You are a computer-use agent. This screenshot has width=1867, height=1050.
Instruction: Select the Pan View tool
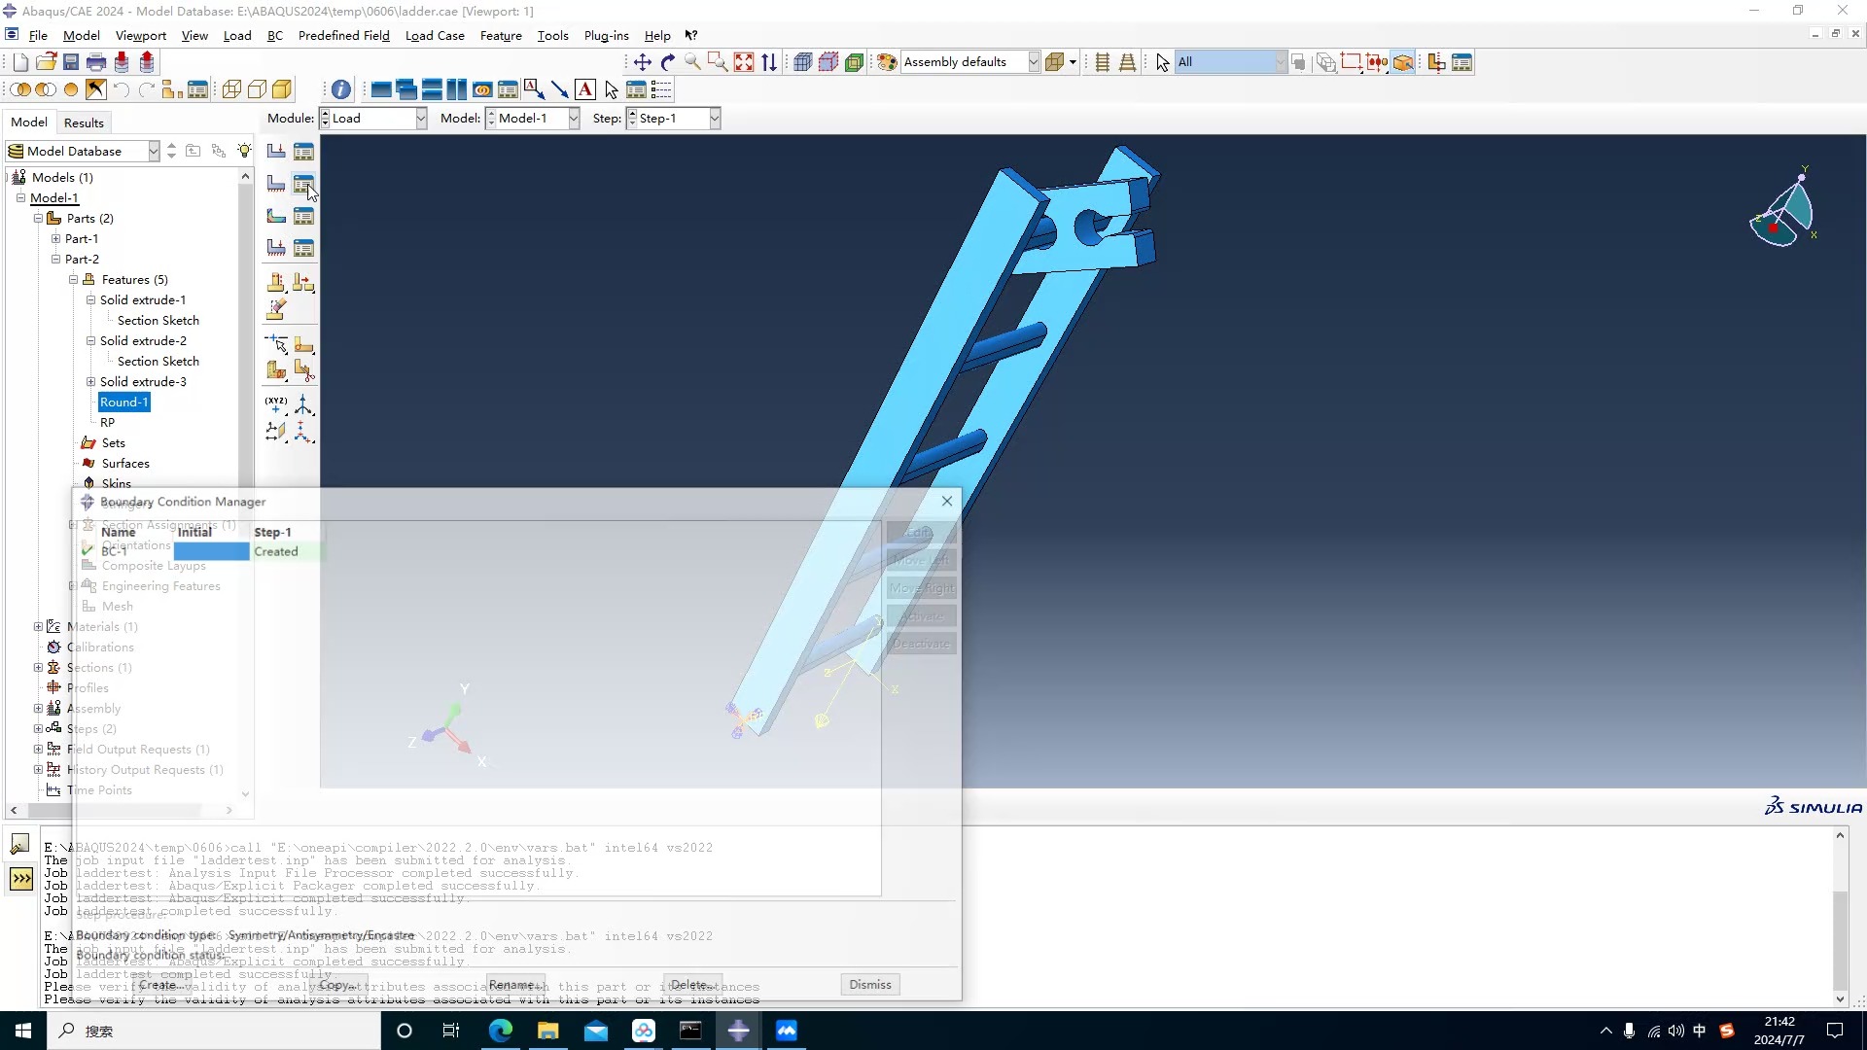[643, 62]
